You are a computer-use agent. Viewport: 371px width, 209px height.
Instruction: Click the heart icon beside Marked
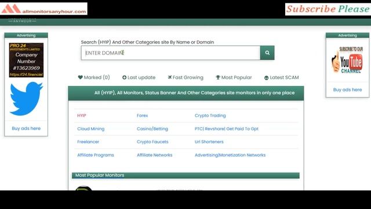pos(81,77)
